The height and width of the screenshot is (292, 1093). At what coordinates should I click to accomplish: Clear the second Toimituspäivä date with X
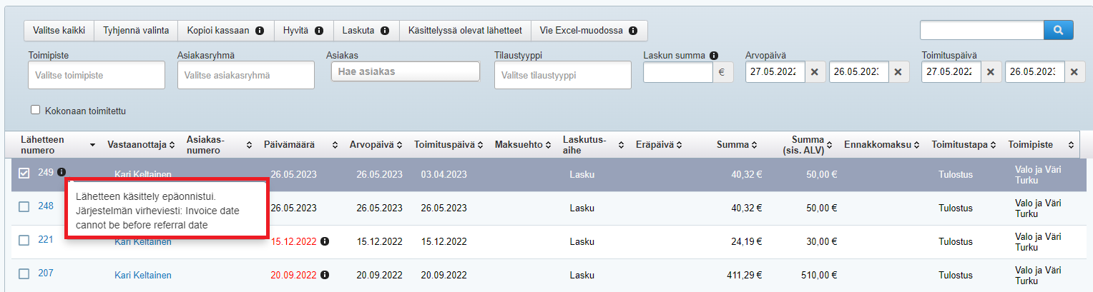1073,72
